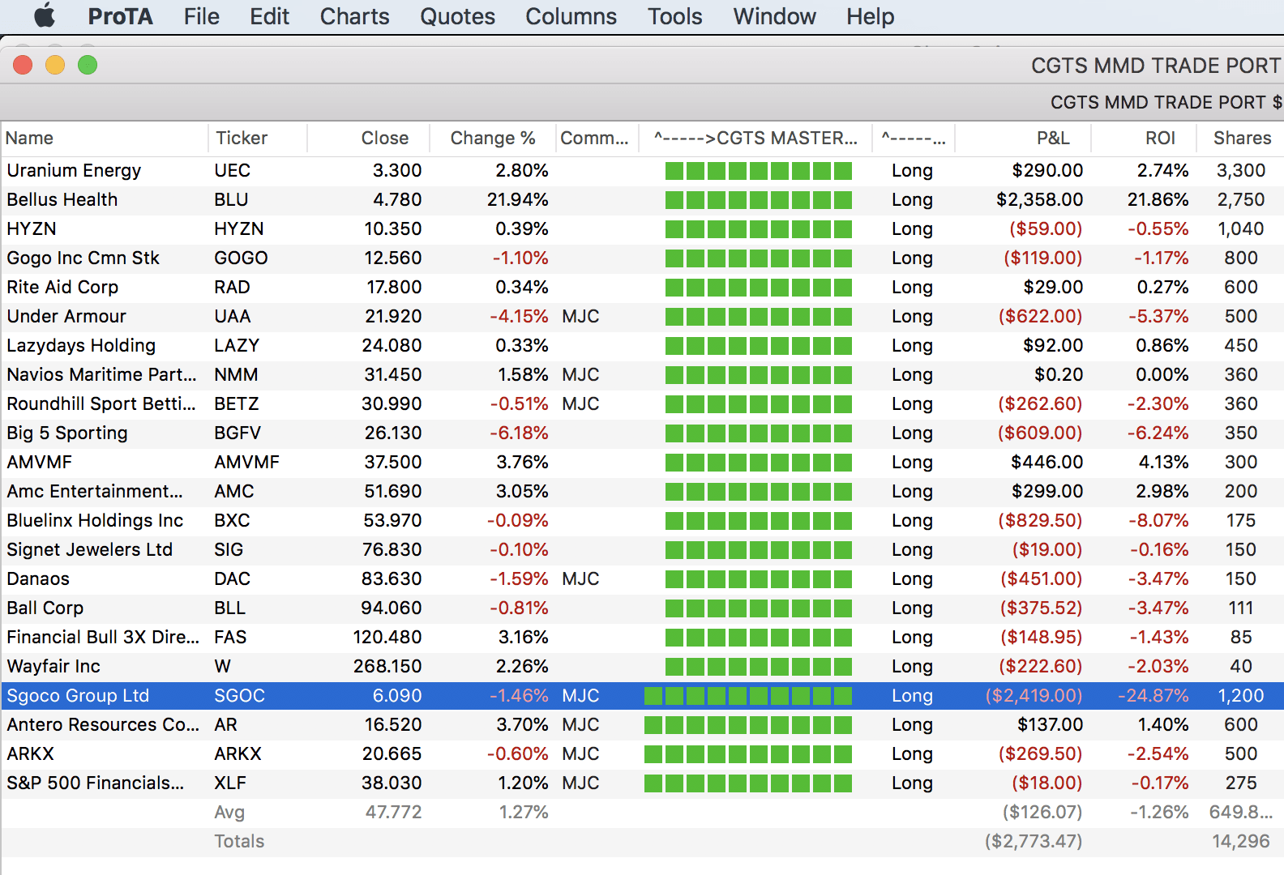
Task: Click the CGTS MASTER column header
Action: point(755,138)
